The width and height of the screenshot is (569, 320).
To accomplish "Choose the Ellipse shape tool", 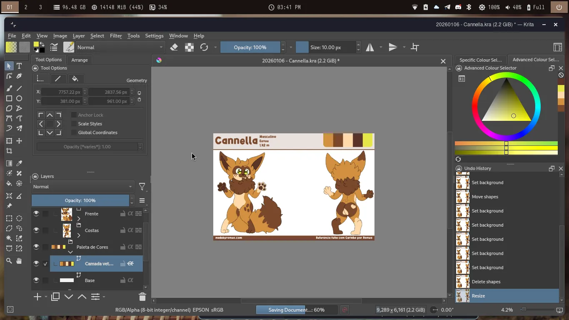I will [19, 99].
